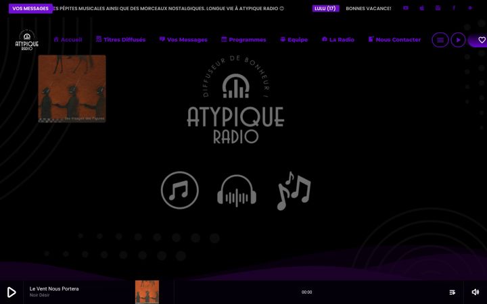The width and height of the screenshot is (487, 304).
Task: Click the BONNES VACANCES ticker message
Action: pos(369,8)
